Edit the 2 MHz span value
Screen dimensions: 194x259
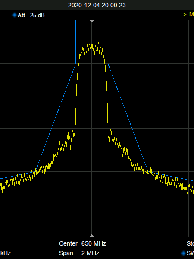tap(90, 253)
